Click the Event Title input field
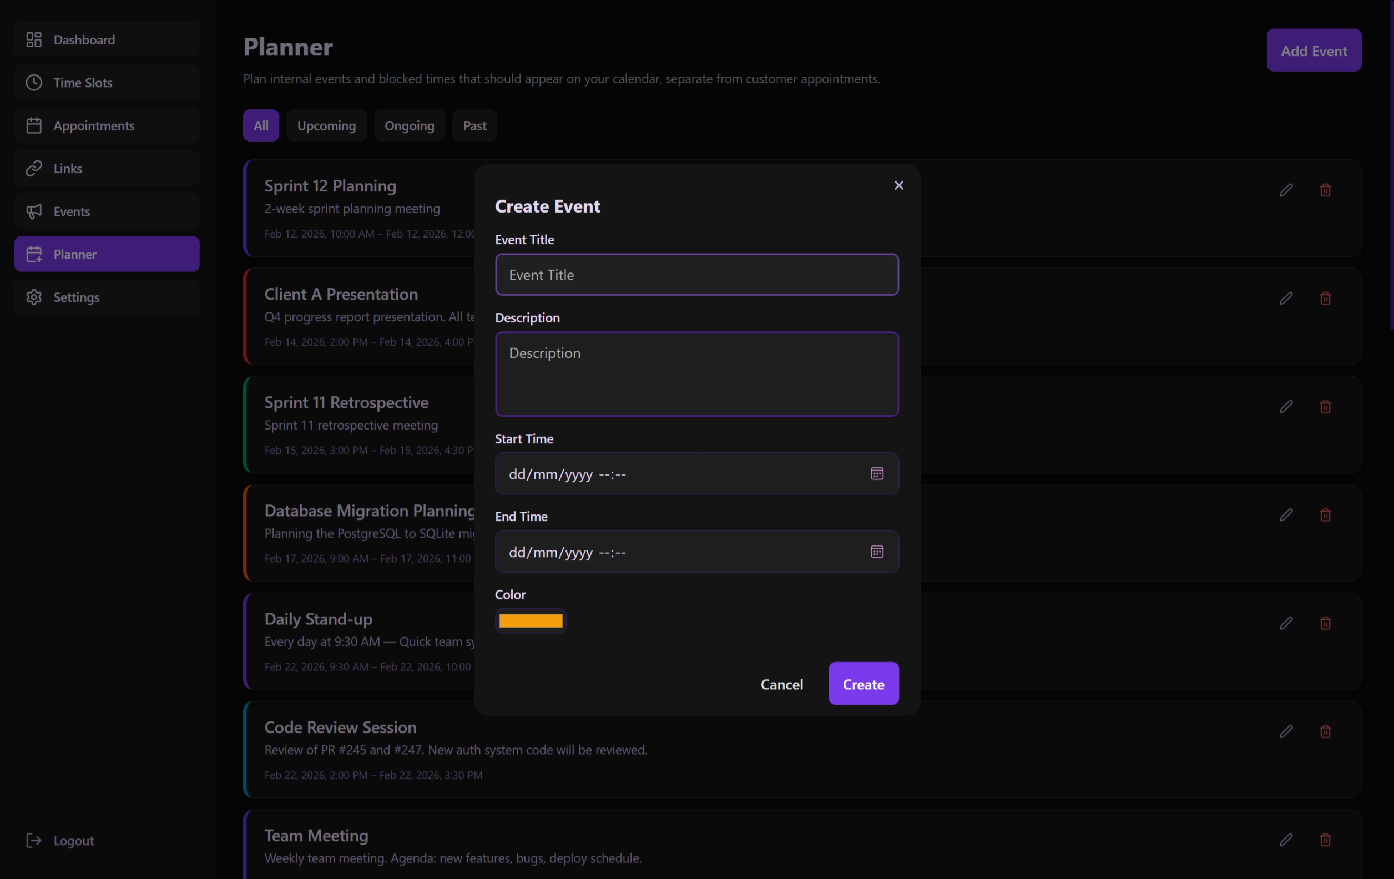The height and width of the screenshot is (879, 1394). coord(696,275)
